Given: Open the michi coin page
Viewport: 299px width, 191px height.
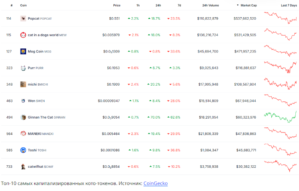Looking at the screenshot, I should point(38,84).
